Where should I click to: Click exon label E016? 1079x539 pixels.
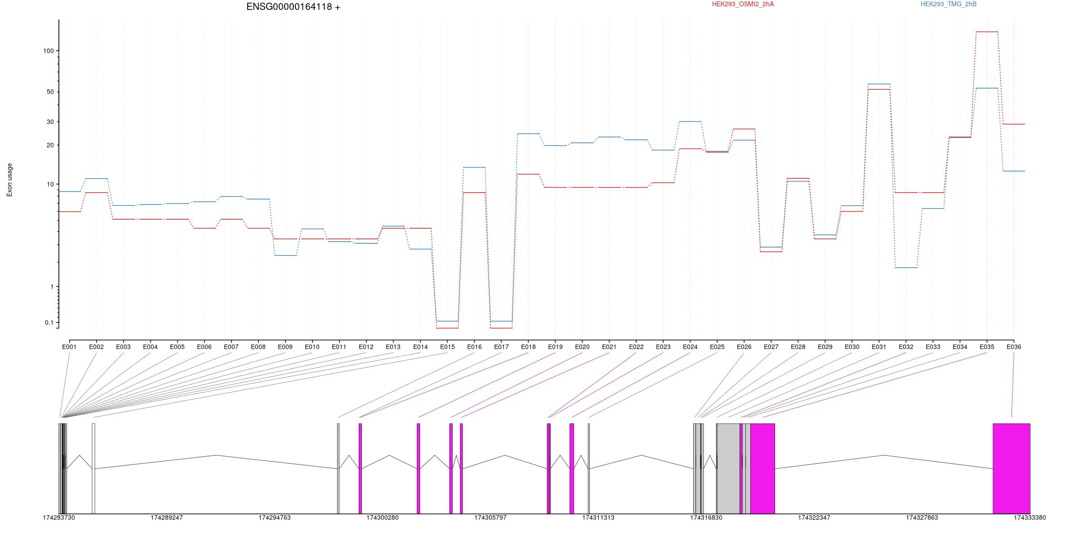pos(474,347)
